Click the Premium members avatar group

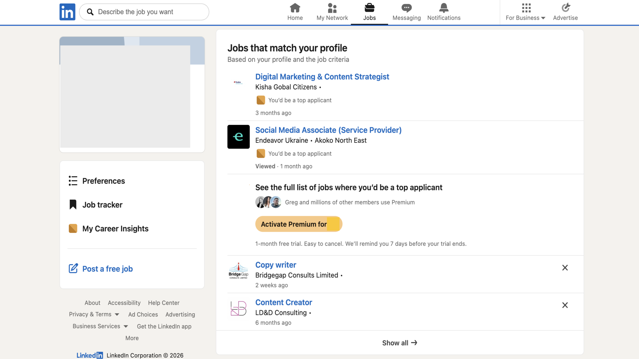268,202
